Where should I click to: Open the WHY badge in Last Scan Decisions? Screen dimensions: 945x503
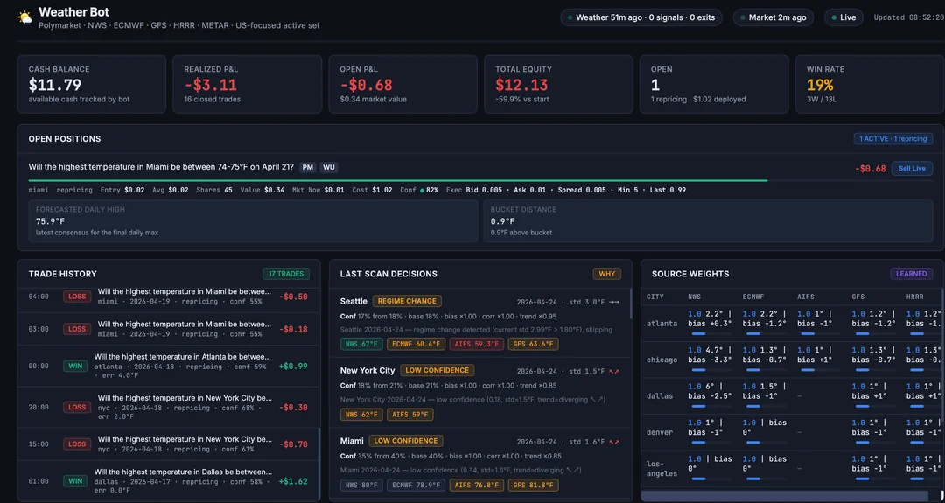[607, 274]
